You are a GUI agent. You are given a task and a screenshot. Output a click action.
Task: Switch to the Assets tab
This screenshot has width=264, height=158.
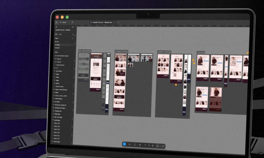click(x=60, y=34)
